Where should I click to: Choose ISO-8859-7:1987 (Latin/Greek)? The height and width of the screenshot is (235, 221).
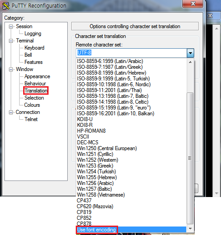pos(131,67)
